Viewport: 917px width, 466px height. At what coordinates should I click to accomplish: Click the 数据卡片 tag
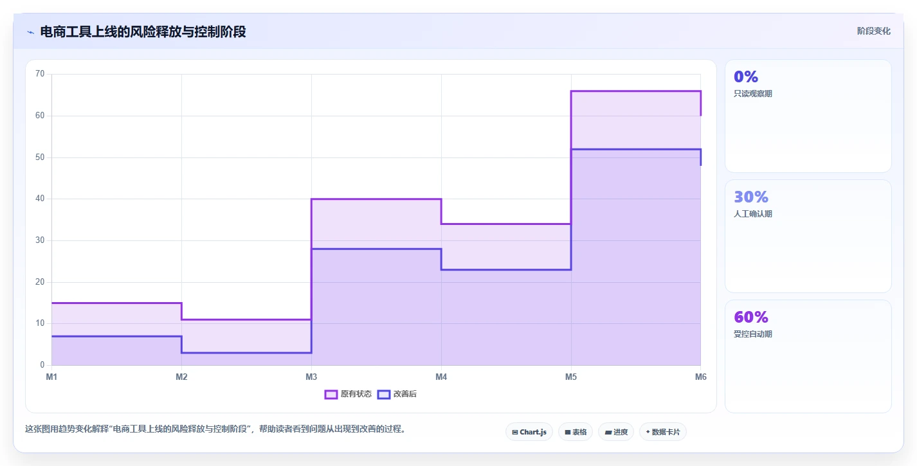coord(663,432)
